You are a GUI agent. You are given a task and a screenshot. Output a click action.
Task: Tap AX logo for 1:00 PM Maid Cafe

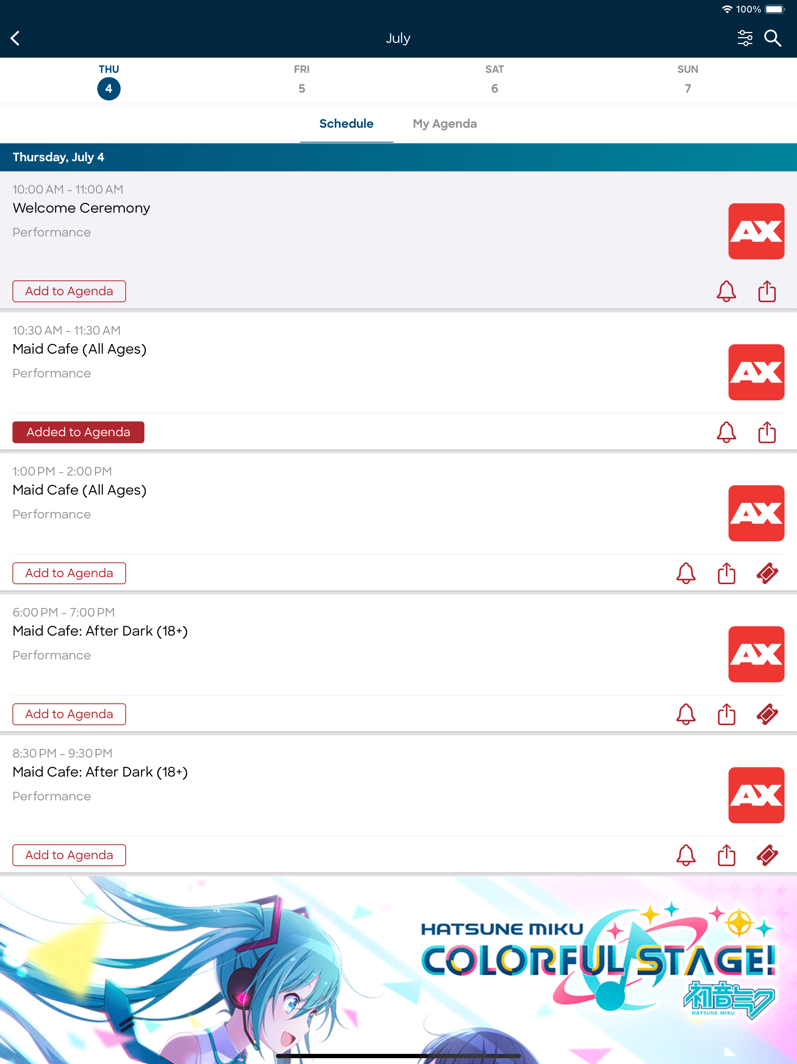(x=756, y=513)
